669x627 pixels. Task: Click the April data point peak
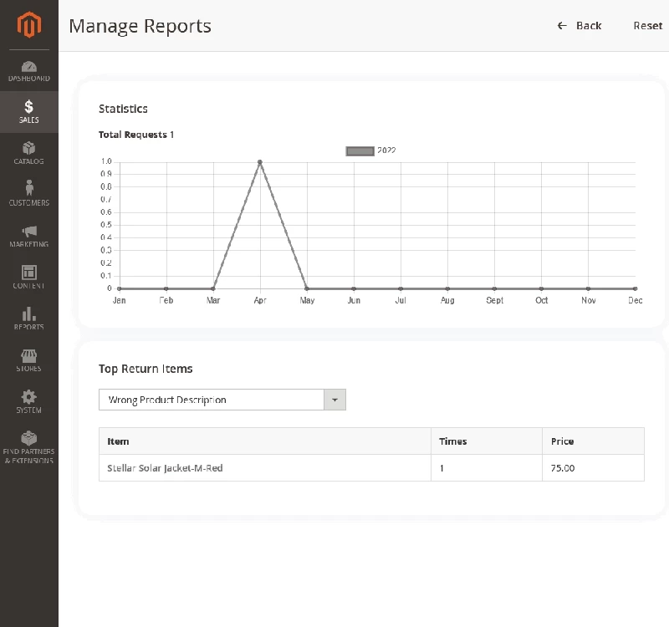(260, 162)
